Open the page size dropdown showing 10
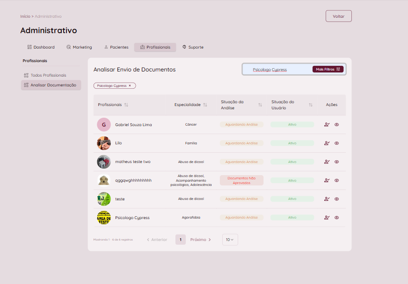This screenshot has width=408, height=284. 230,240
